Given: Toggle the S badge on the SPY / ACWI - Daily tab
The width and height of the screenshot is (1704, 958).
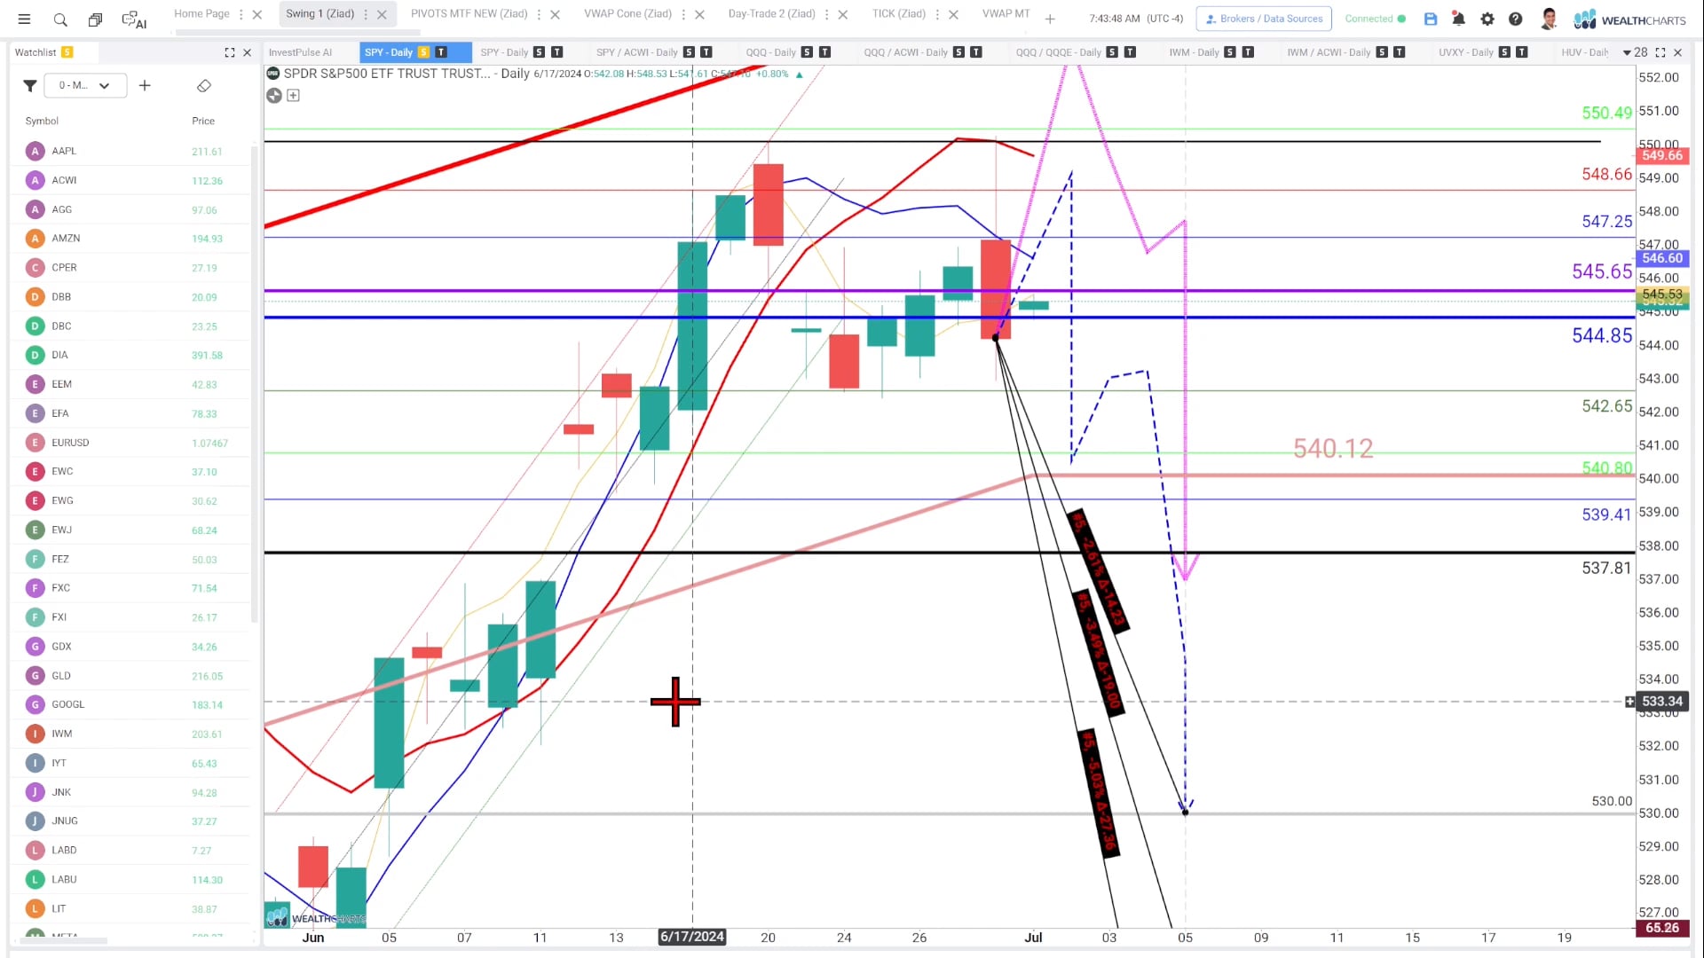Looking at the screenshot, I should click(x=689, y=52).
